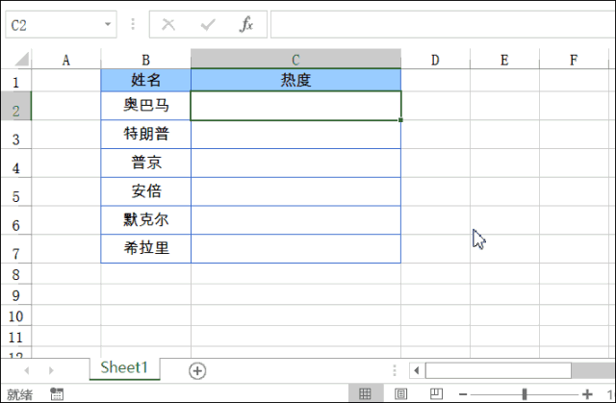Viewport: 616px width, 403px height.
Task: Select row 6 header
Action: coord(15,220)
